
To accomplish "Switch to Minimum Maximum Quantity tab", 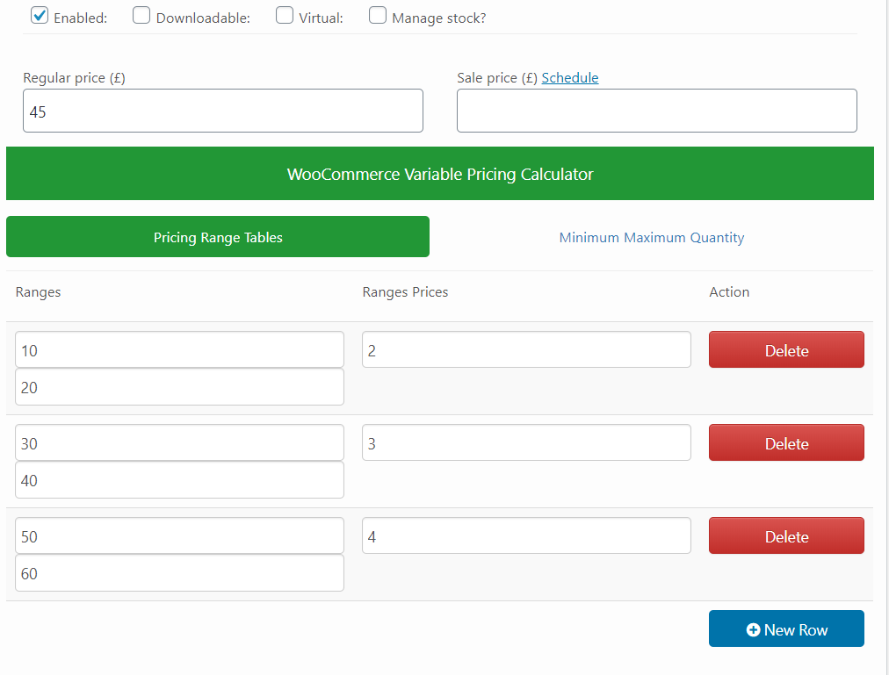I will 651,237.
